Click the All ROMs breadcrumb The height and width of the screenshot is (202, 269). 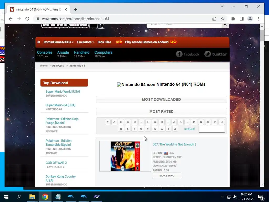pos(58,65)
